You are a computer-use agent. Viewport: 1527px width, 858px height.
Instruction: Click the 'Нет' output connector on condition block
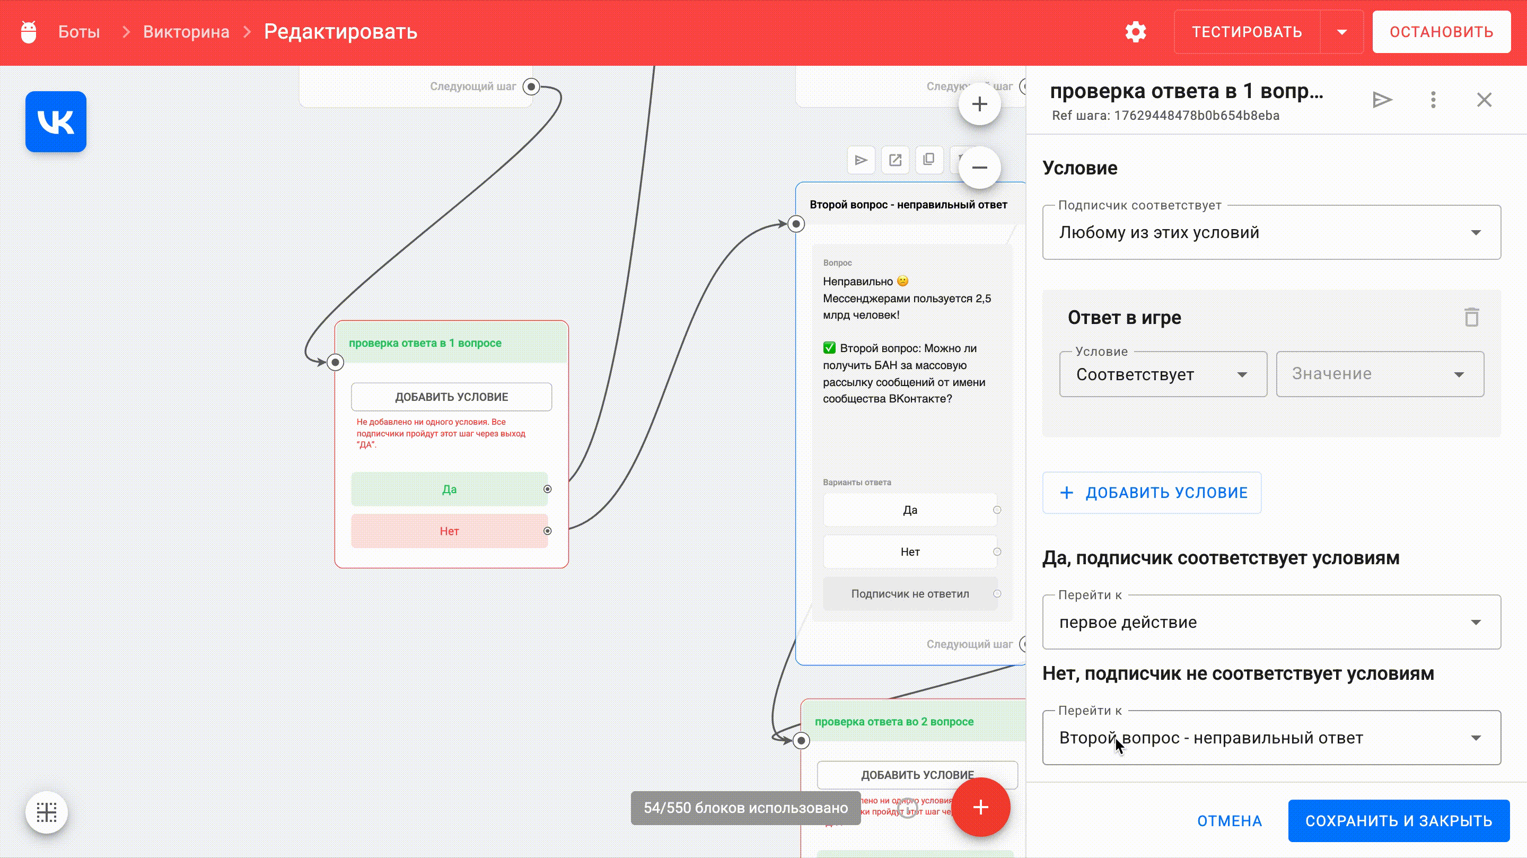(547, 531)
